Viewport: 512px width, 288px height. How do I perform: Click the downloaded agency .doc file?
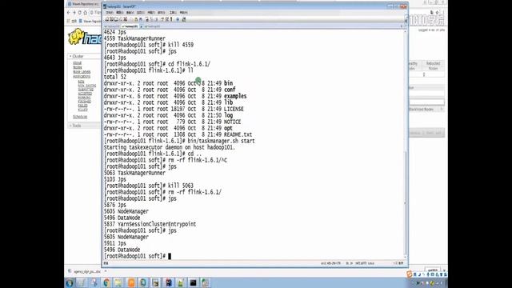(85, 271)
